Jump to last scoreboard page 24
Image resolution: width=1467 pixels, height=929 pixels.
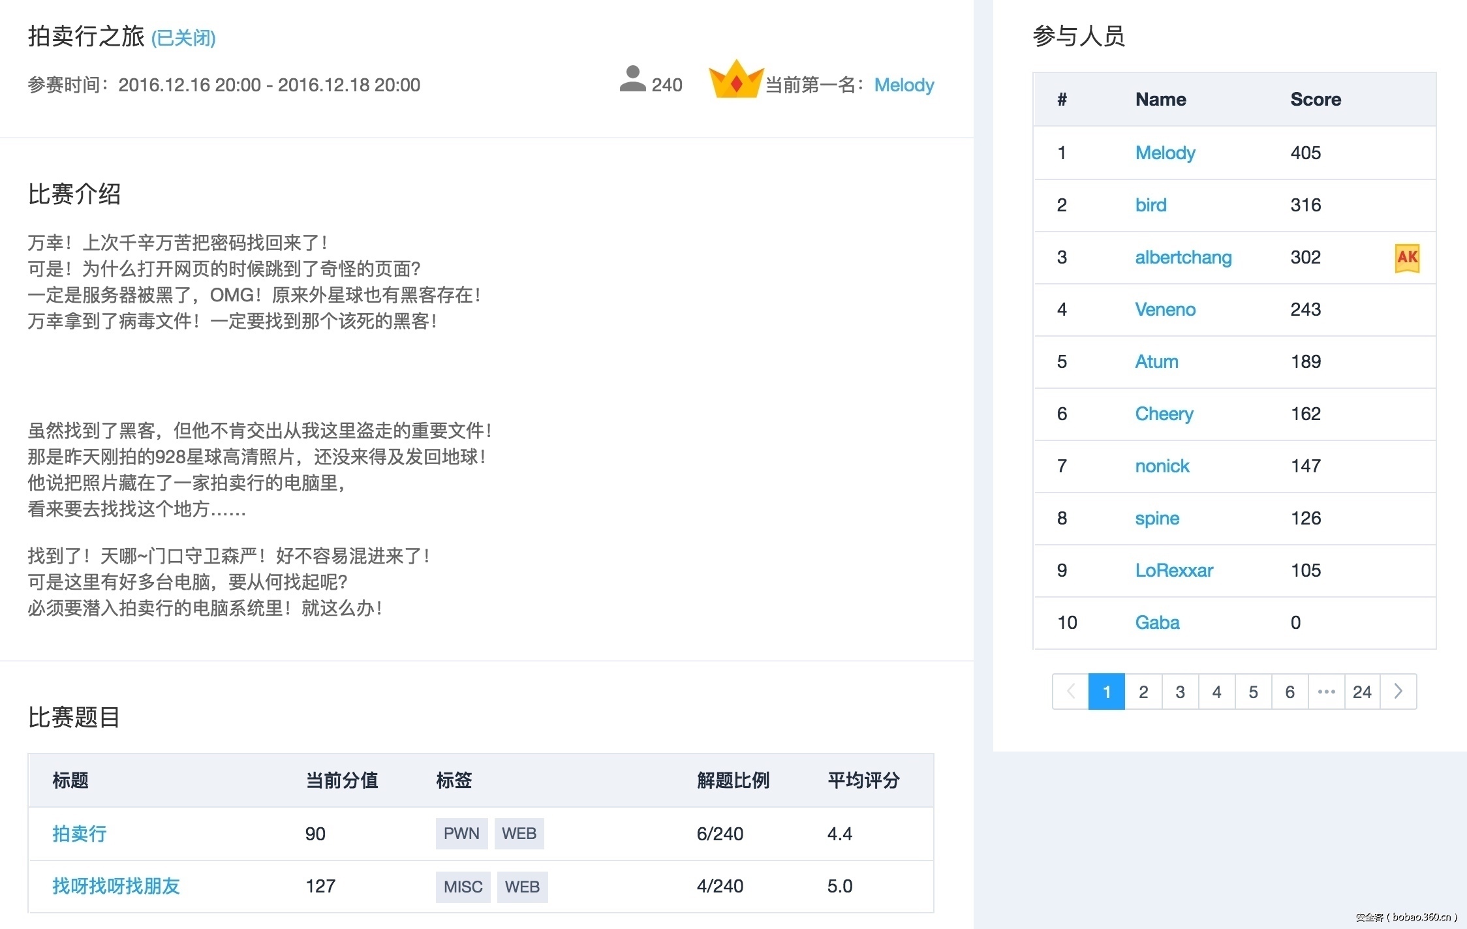(1362, 692)
